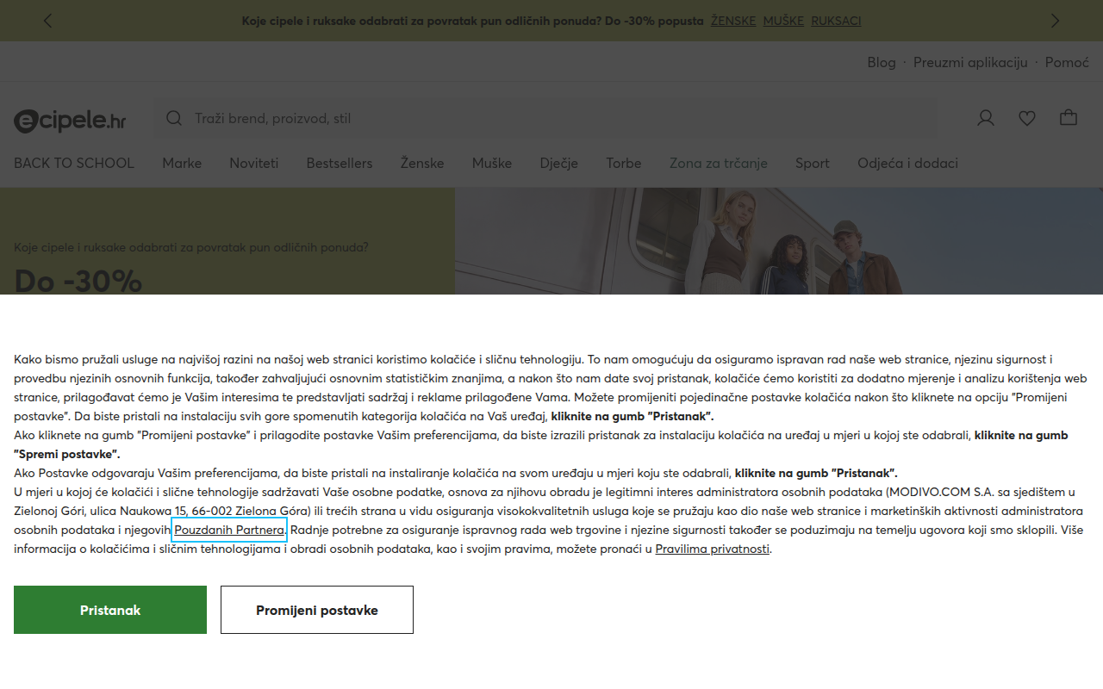Open the Ženske category menu

click(422, 163)
